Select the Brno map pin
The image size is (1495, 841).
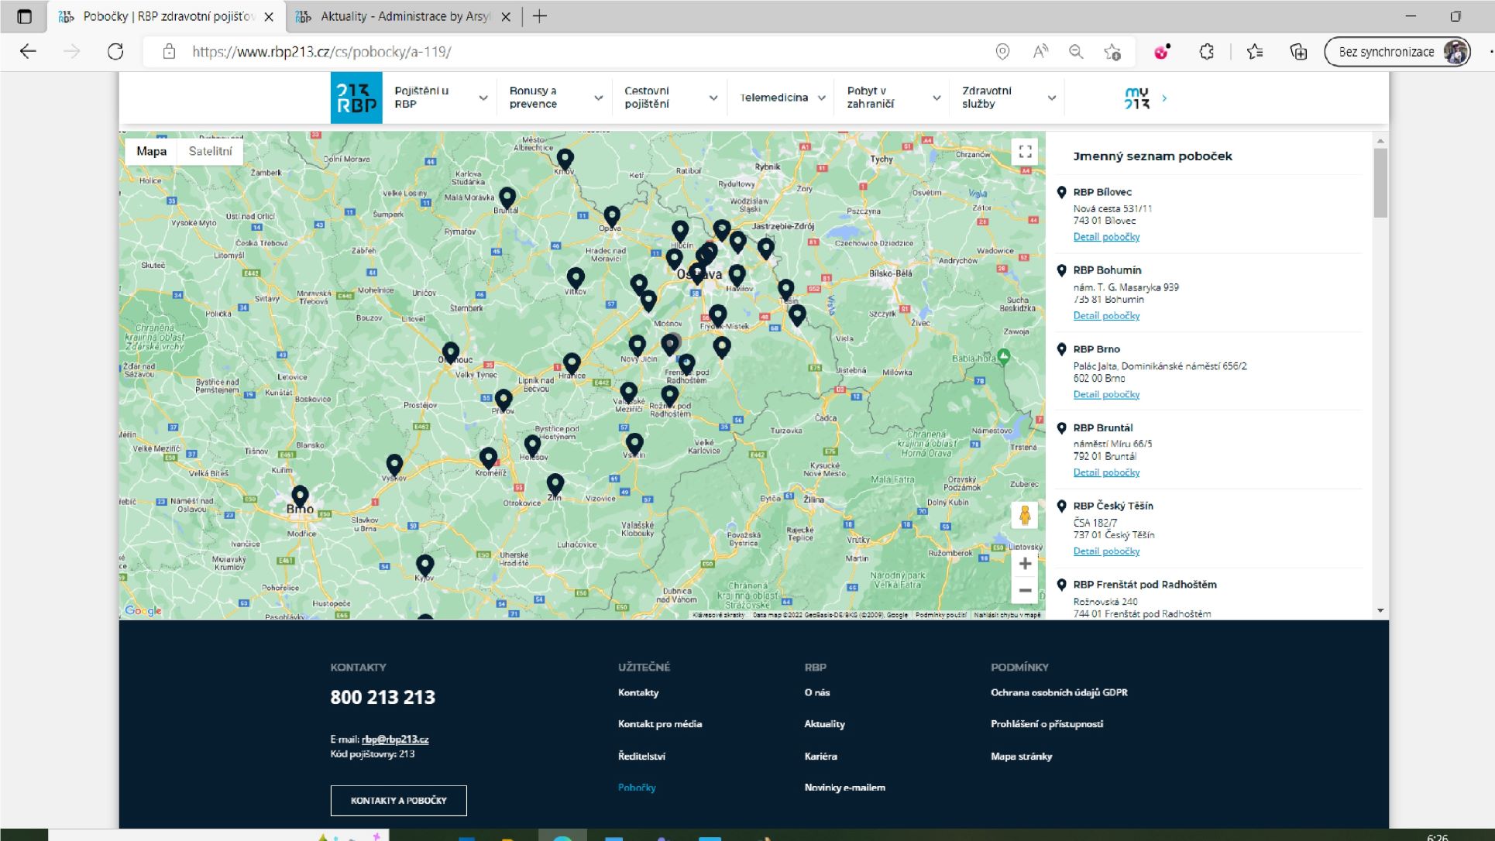[300, 496]
